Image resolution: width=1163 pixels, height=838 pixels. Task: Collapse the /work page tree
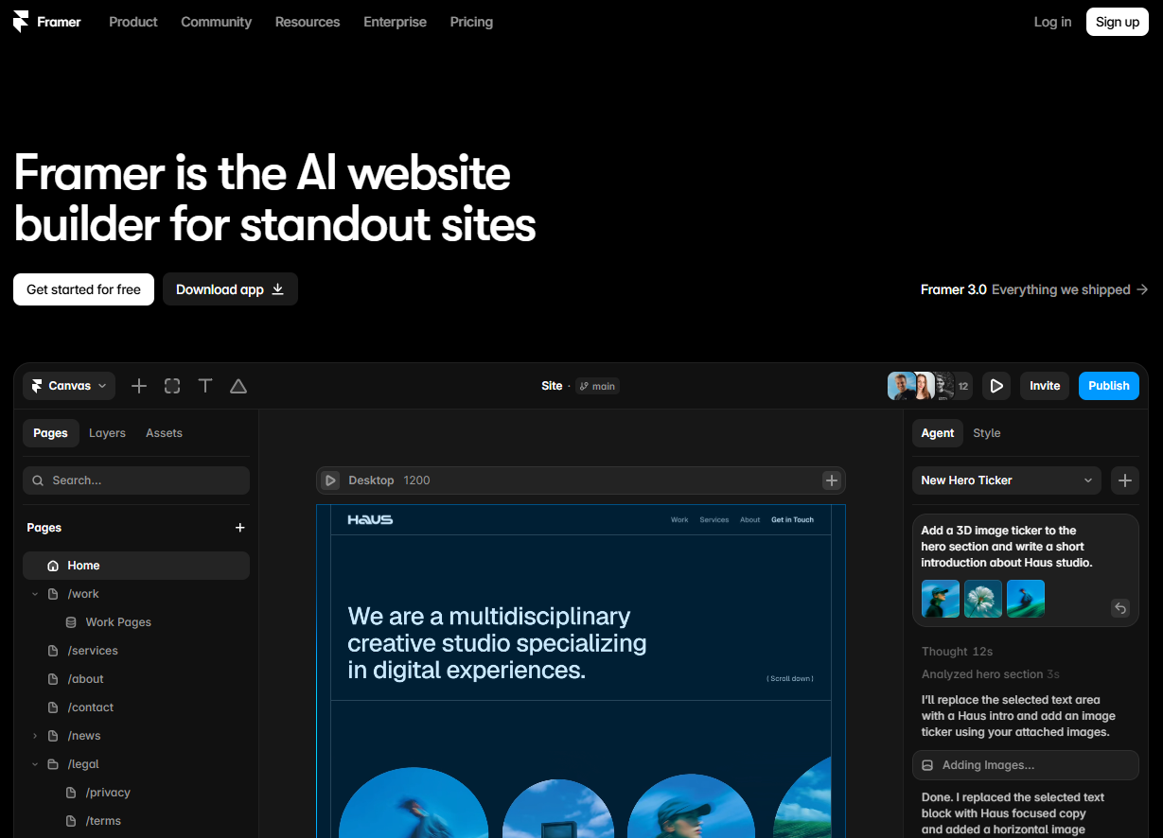[35, 594]
